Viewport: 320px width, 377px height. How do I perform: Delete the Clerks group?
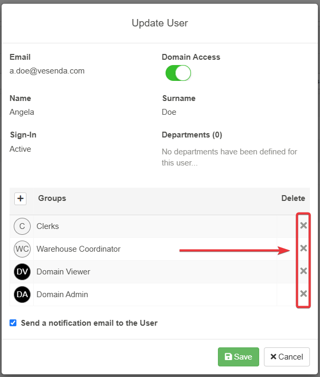click(304, 225)
